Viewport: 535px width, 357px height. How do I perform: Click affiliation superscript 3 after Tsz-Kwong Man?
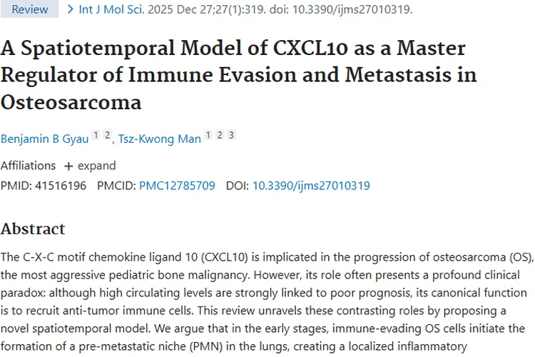click(x=231, y=136)
